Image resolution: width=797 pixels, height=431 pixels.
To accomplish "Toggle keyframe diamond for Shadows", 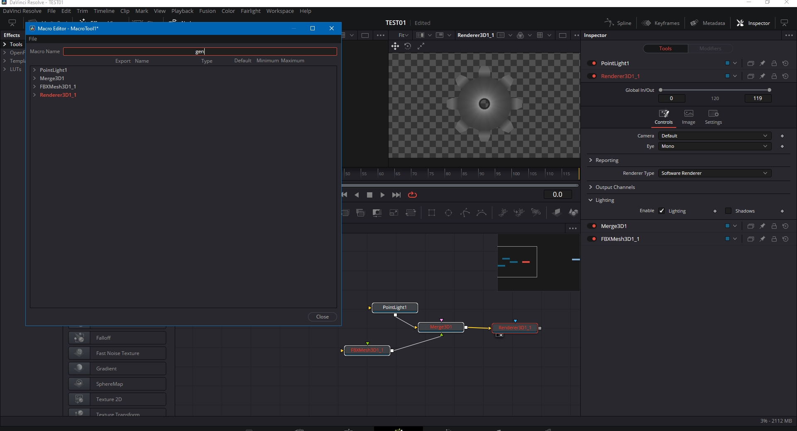I will pos(782,211).
